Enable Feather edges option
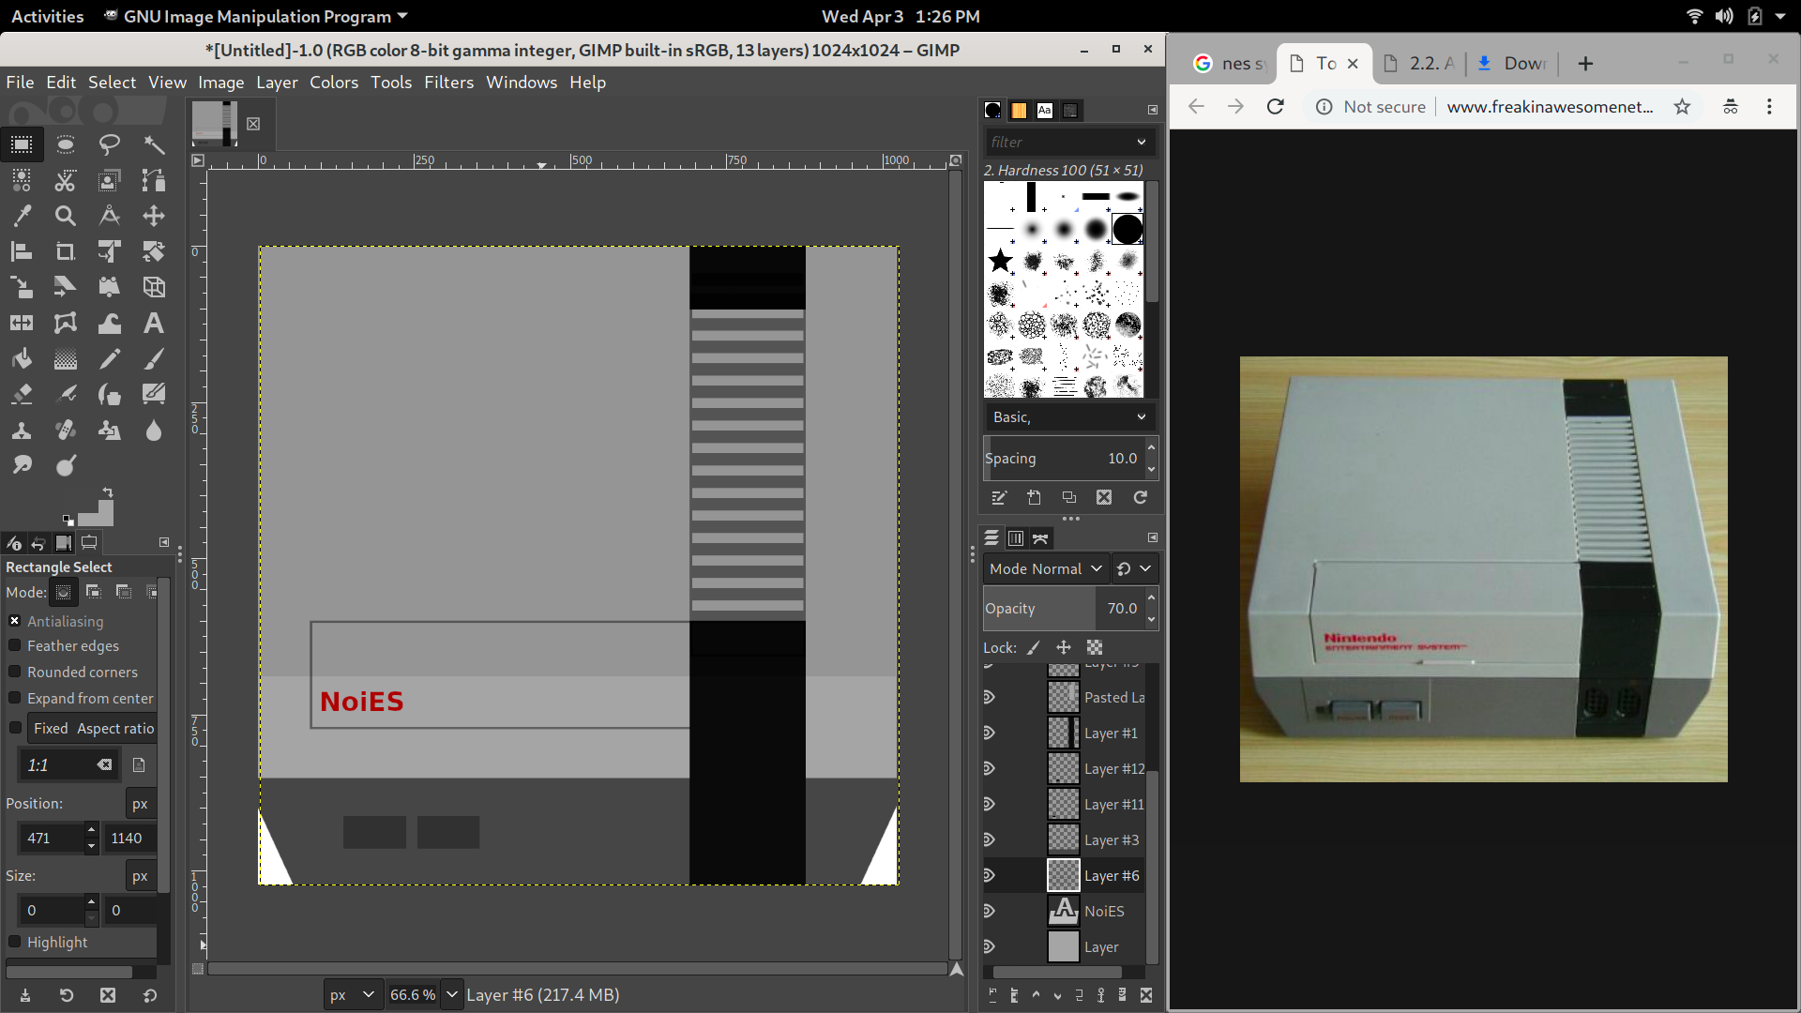Viewport: 1801px width, 1013px height. [15, 645]
